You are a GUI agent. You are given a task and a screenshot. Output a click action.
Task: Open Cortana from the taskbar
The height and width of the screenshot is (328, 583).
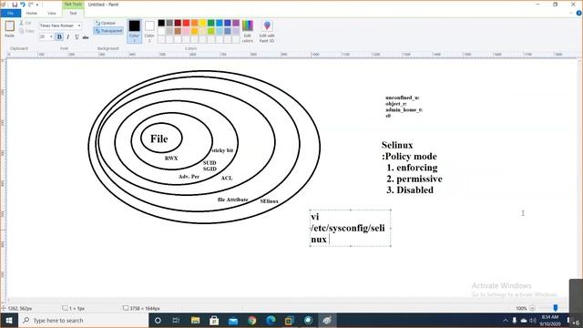(x=158, y=320)
